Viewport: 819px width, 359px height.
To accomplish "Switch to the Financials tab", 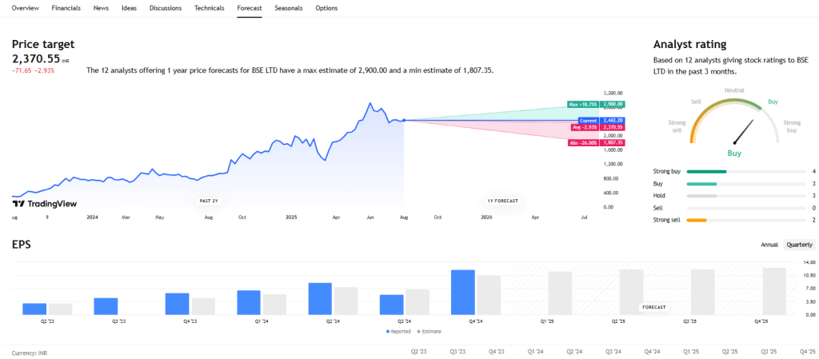I will point(66,8).
